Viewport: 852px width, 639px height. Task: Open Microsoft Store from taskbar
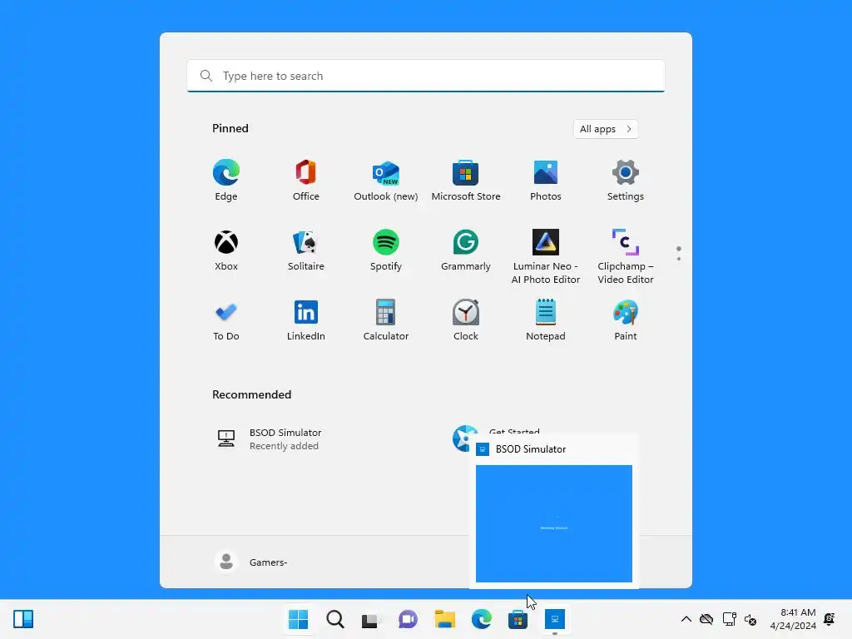coord(518,619)
